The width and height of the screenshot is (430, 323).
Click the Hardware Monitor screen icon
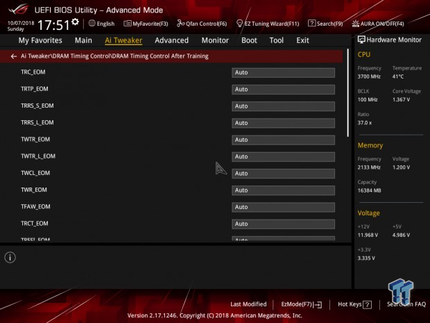361,40
